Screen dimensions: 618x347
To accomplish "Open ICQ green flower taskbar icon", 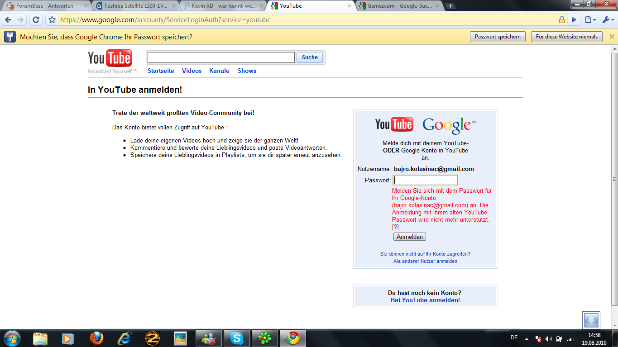I will tap(265, 338).
